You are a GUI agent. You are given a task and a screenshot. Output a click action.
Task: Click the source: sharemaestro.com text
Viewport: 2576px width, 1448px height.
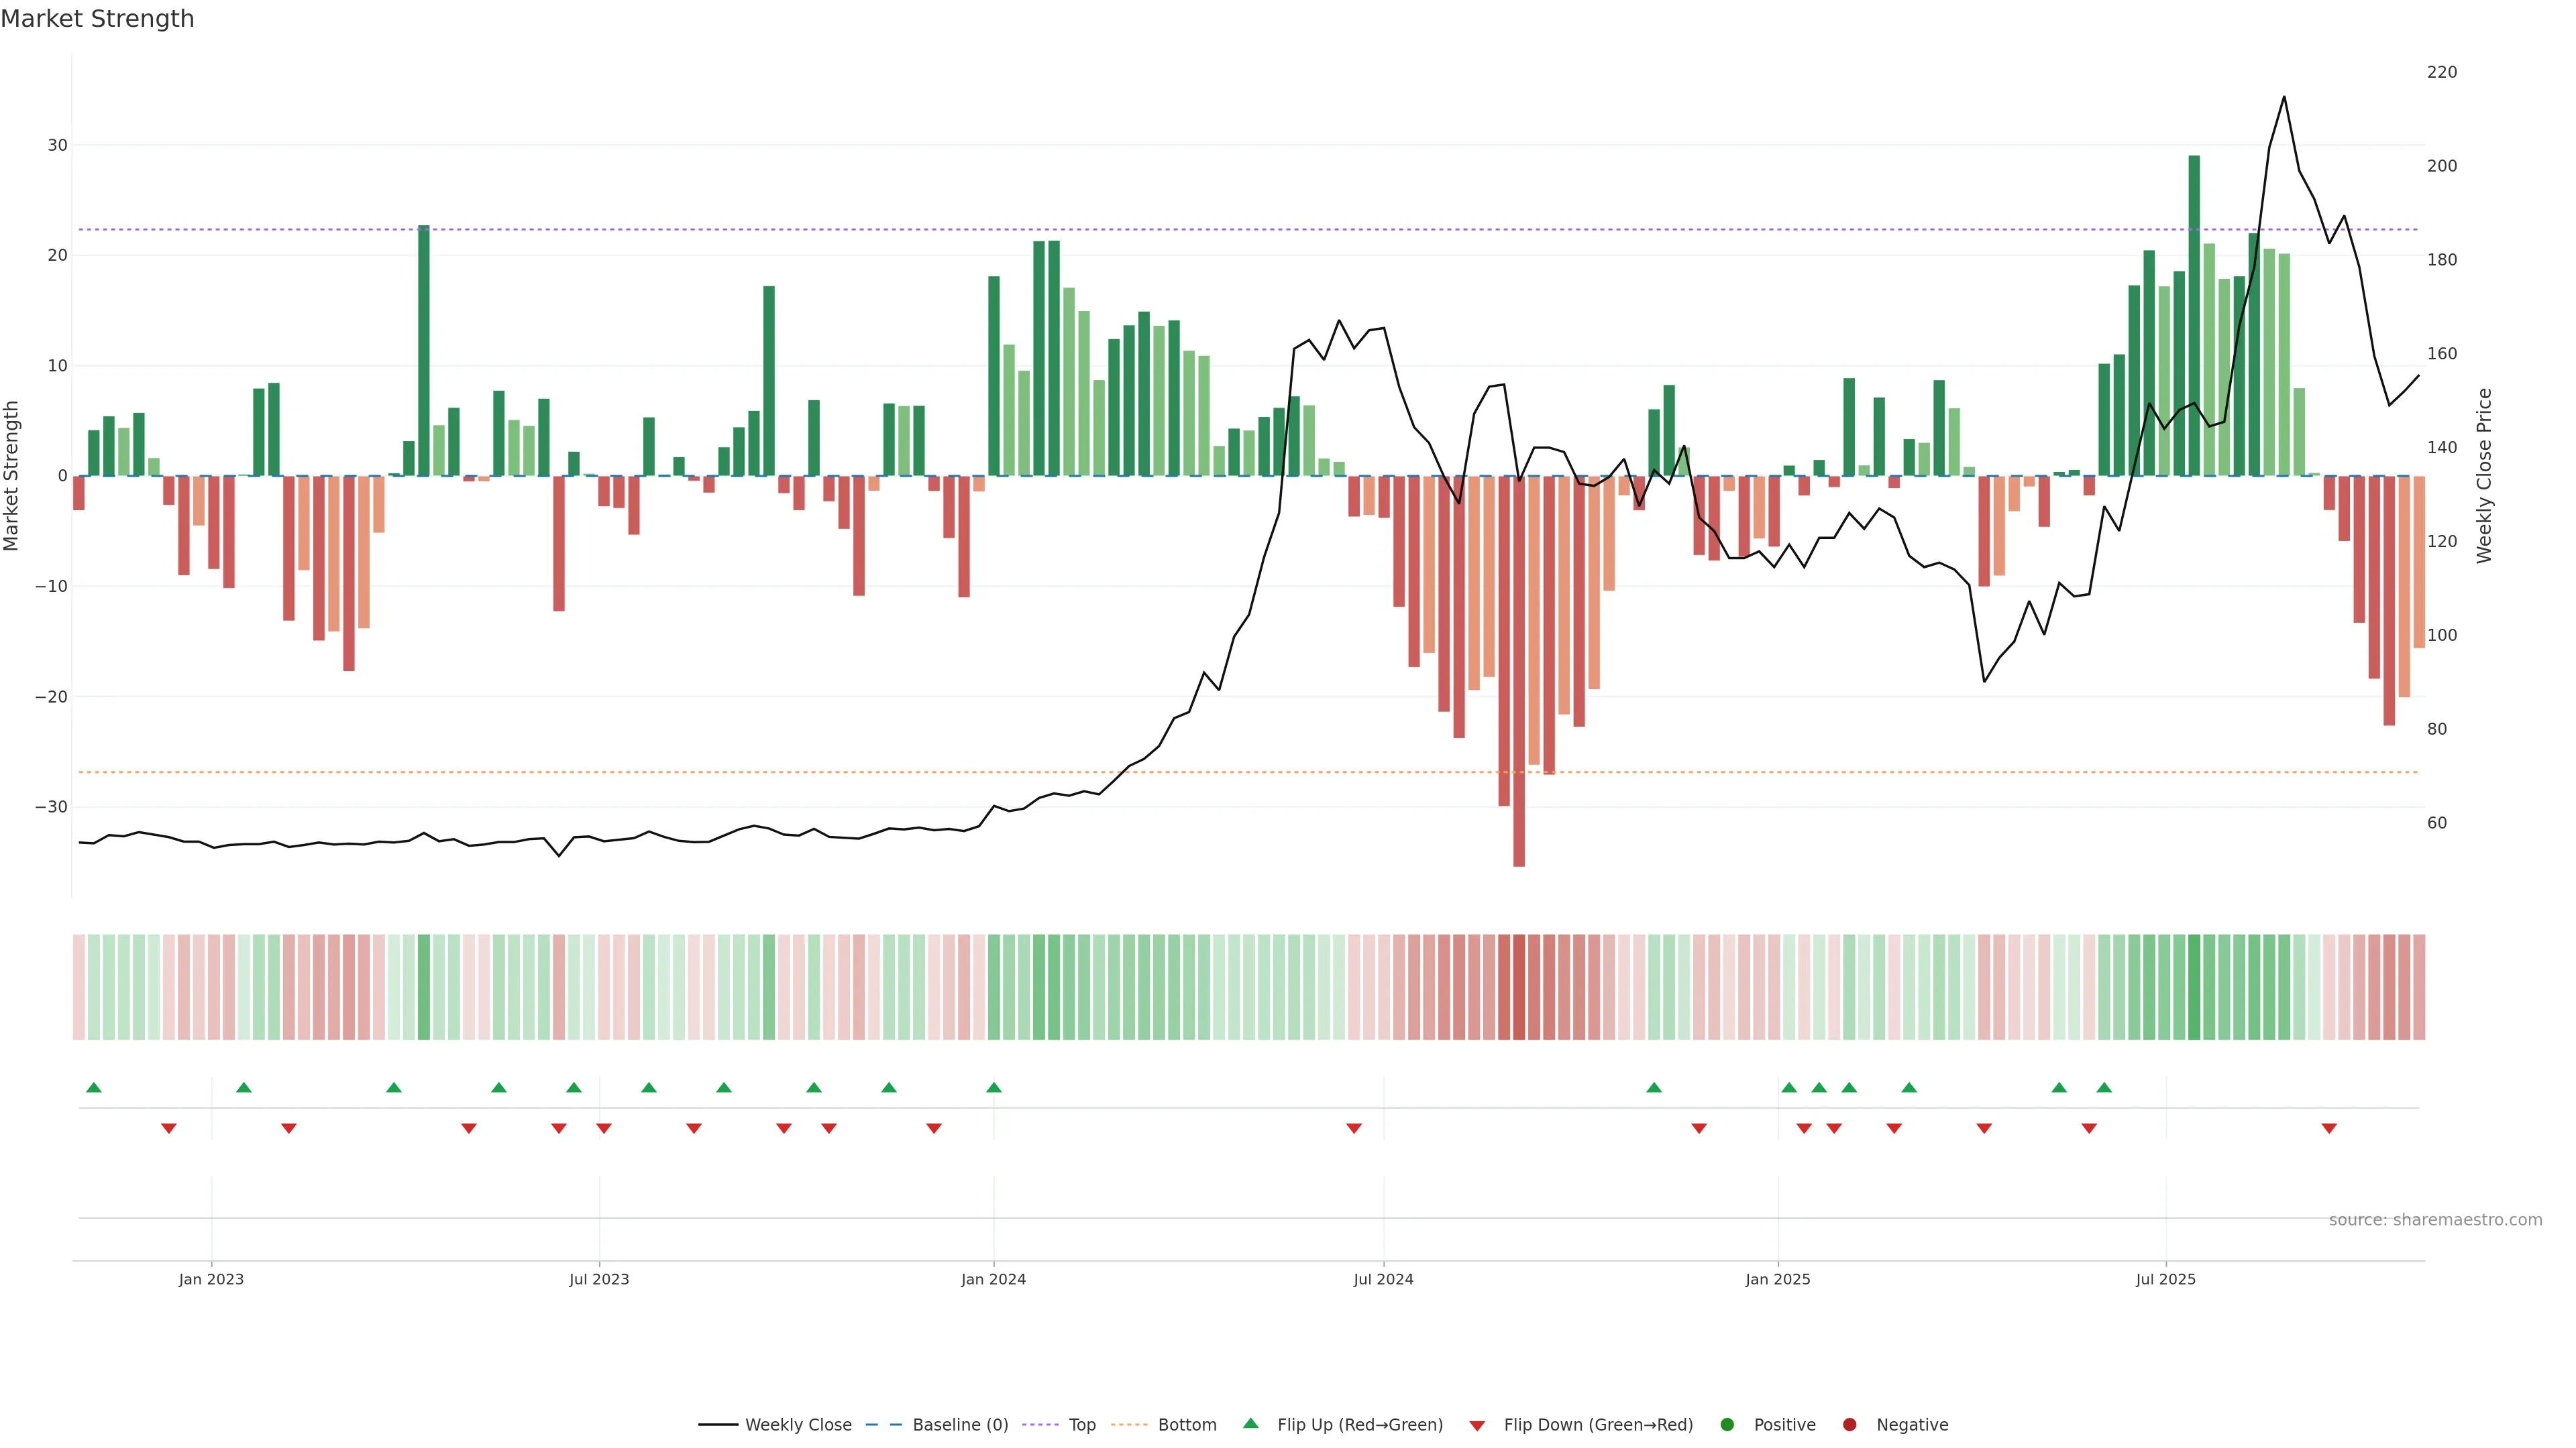tap(2435, 1219)
